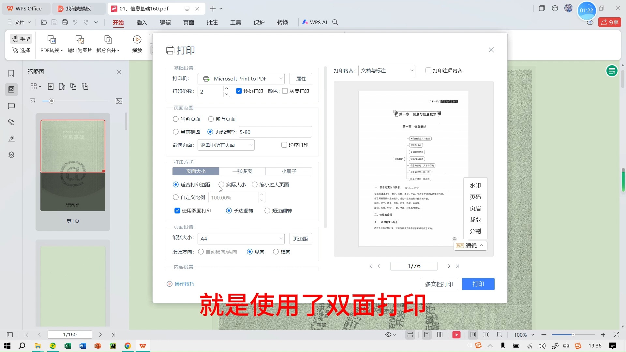Open the layers icon in sidebar

11,155
